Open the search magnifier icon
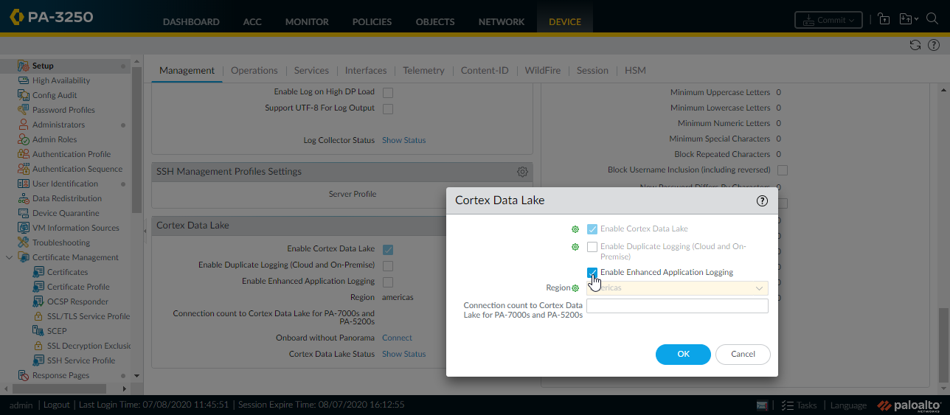This screenshot has width=950, height=415. click(931, 20)
